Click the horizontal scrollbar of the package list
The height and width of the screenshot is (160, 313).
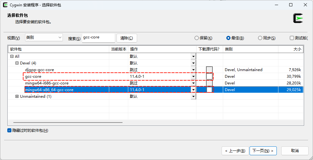pyautogui.click(x=68, y=123)
